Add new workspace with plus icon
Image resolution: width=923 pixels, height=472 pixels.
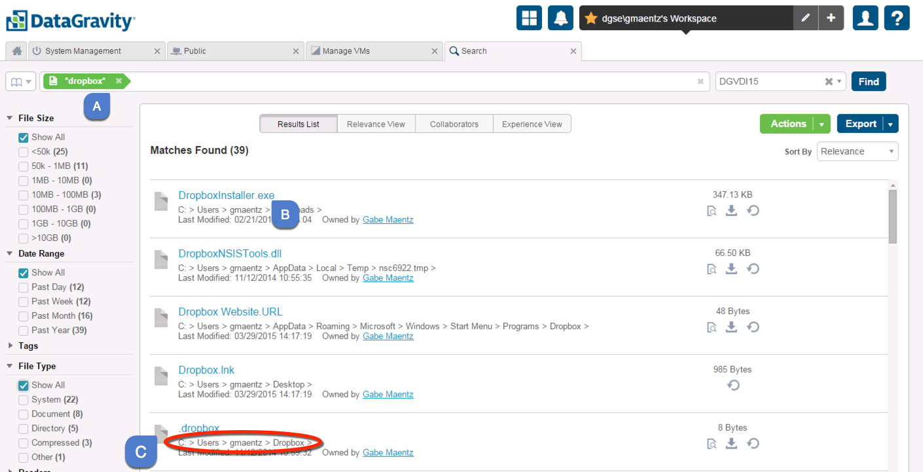coord(831,18)
